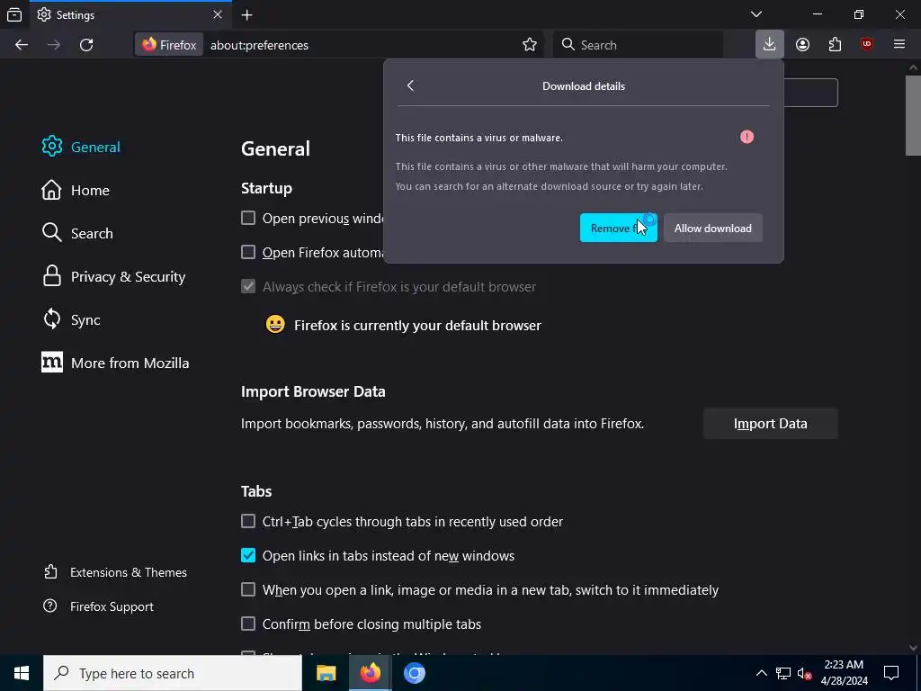Click the Firefox identity box in address bar
This screenshot has width=921, height=691.
(170, 45)
